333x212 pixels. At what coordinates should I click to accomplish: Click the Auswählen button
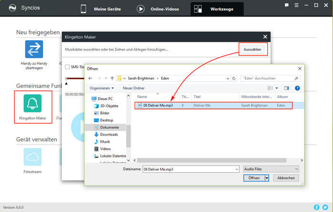pyautogui.click(x=252, y=49)
